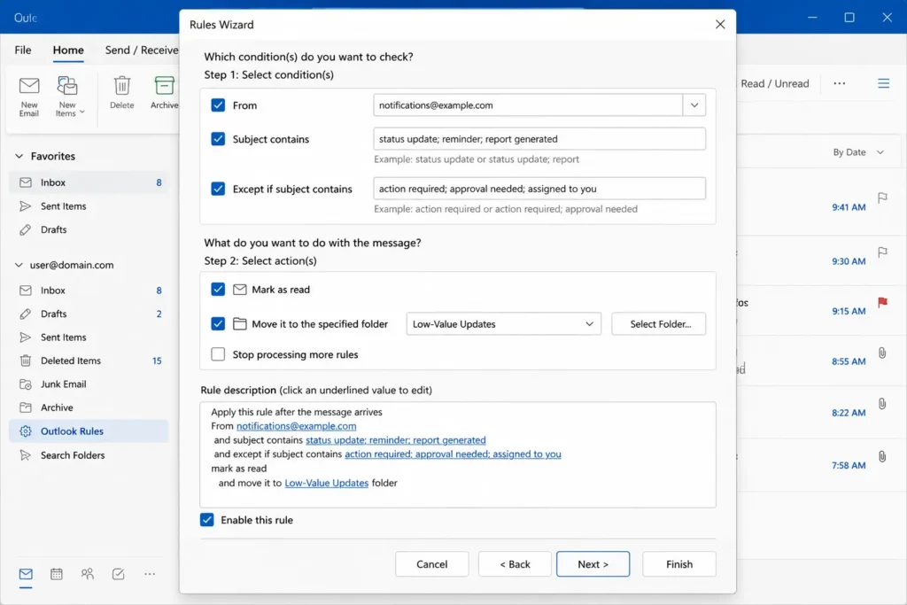Image resolution: width=907 pixels, height=605 pixels.
Task: Open Inbox under user@domain.com
Action: coord(89,291)
